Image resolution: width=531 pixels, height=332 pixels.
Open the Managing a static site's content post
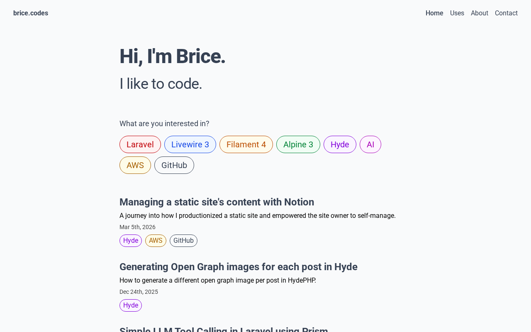tap(217, 202)
